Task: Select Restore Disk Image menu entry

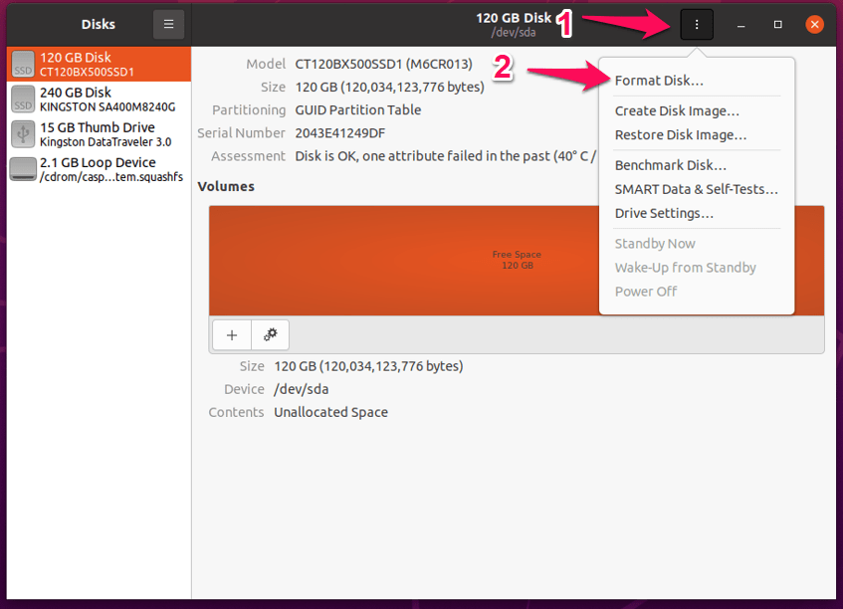Action: click(x=681, y=134)
